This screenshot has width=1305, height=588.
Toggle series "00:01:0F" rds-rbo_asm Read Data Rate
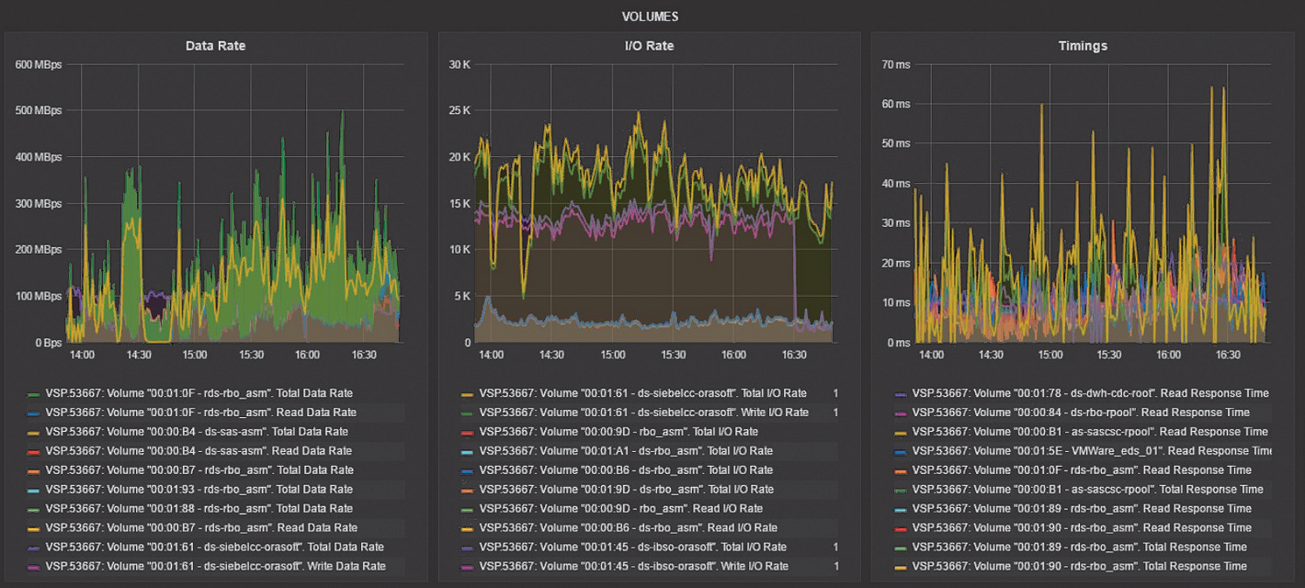(200, 413)
